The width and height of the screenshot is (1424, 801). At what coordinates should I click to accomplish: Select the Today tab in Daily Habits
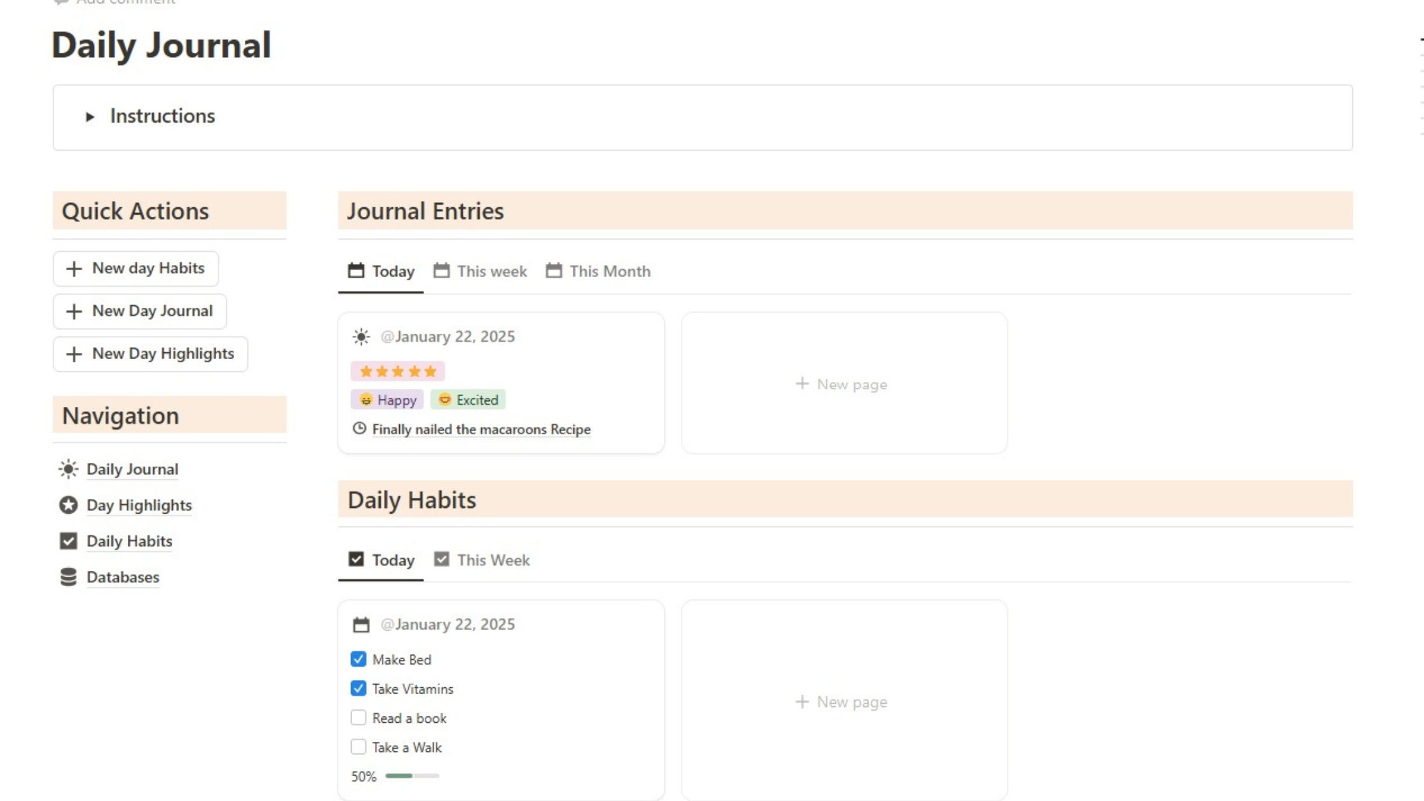381,560
